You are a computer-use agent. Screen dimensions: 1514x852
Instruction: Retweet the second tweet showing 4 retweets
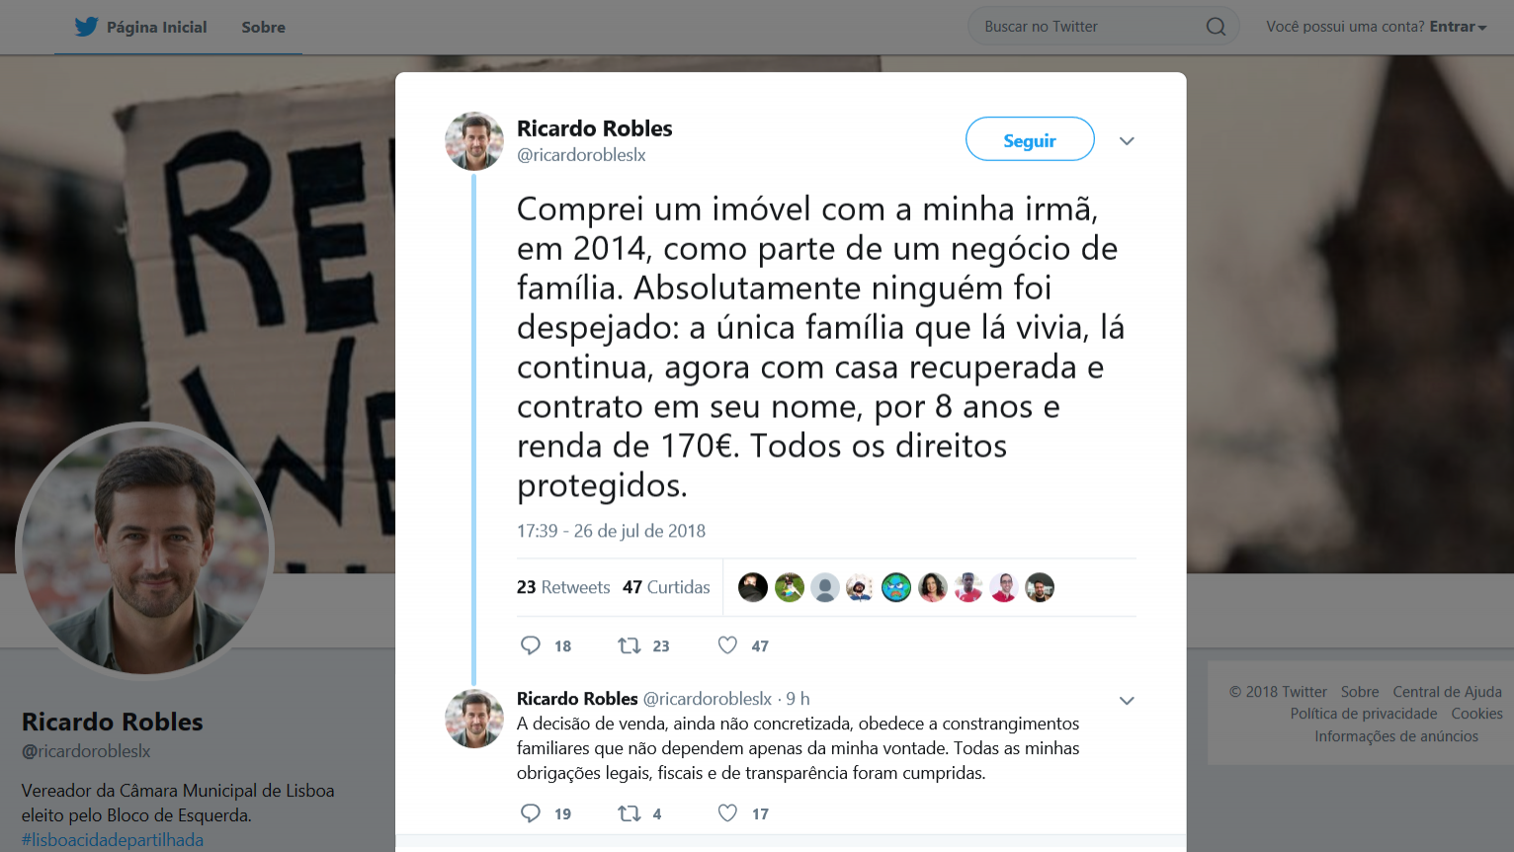[x=630, y=813]
